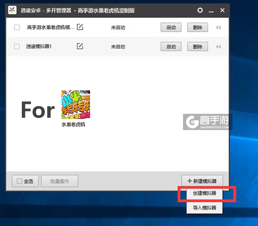Choose 创建模拟器 from the menu
Screen dimensions: 258x226
click(204, 194)
